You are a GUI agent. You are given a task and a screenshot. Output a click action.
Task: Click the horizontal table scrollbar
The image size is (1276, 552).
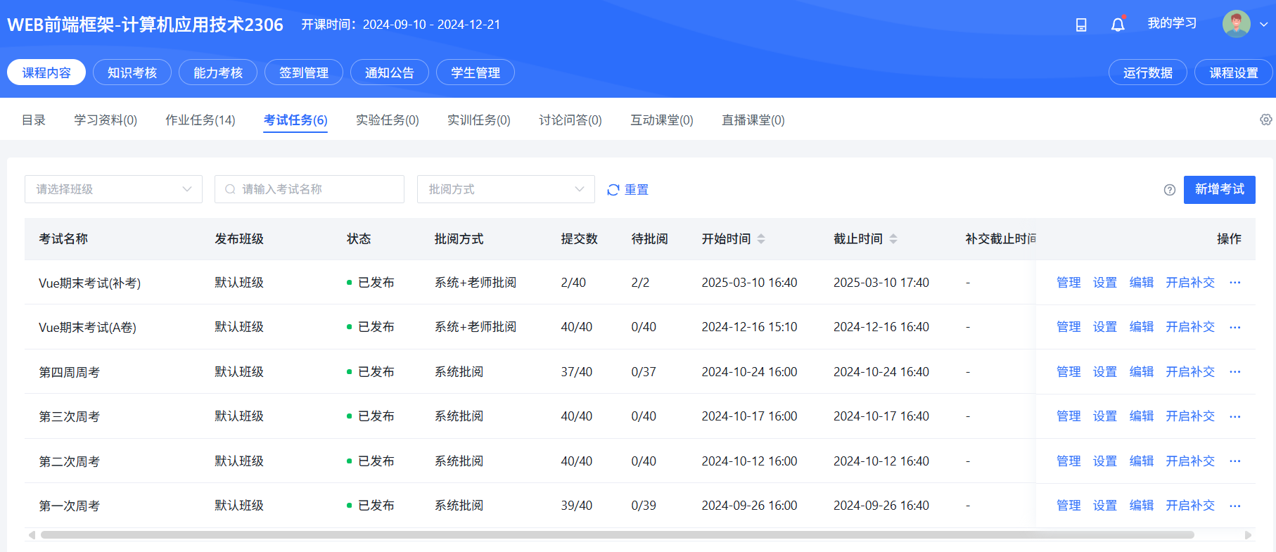[618, 535]
